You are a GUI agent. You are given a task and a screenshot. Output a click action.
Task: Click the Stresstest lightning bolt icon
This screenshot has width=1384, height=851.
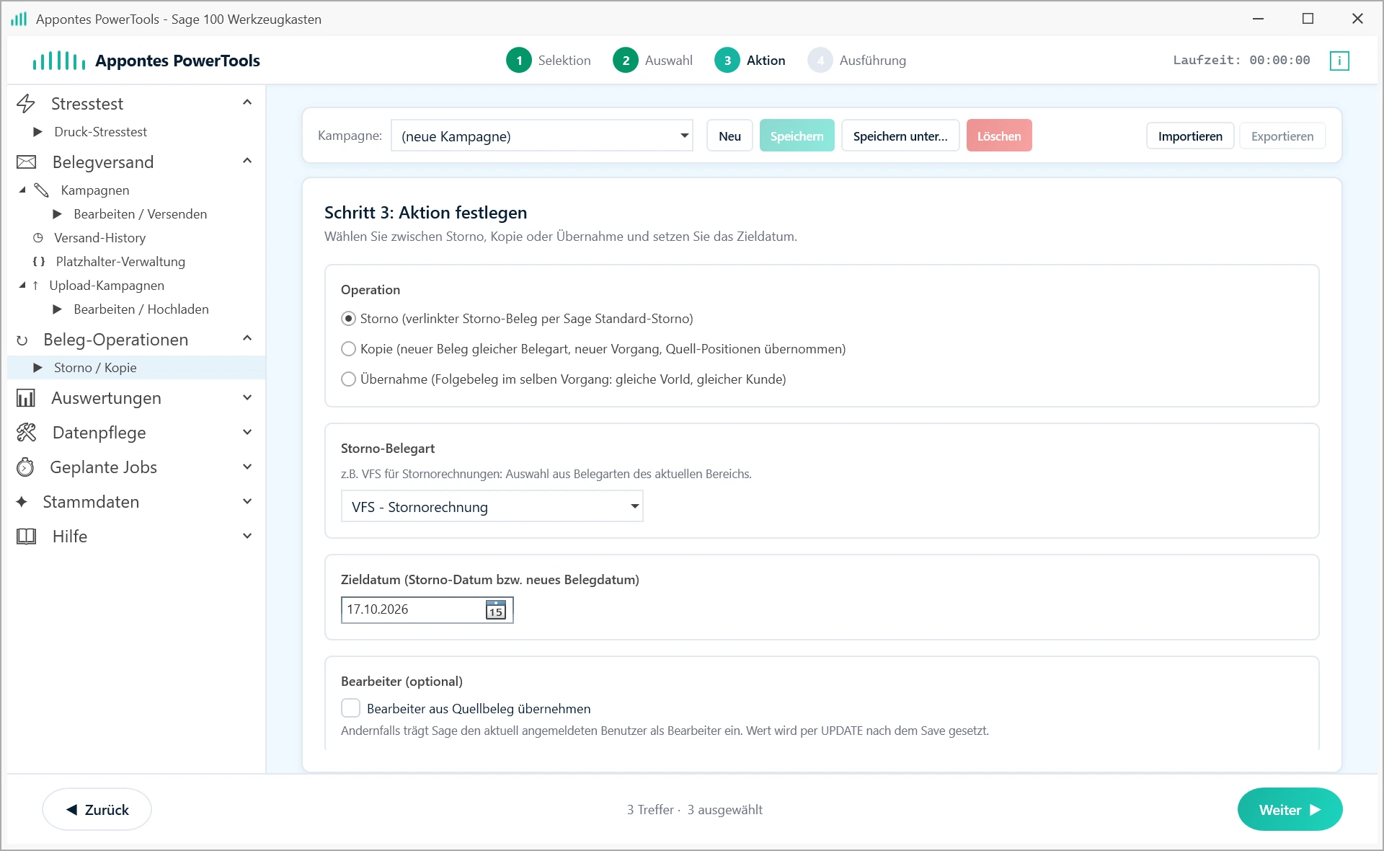pyautogui.click(x=26, y=104)
